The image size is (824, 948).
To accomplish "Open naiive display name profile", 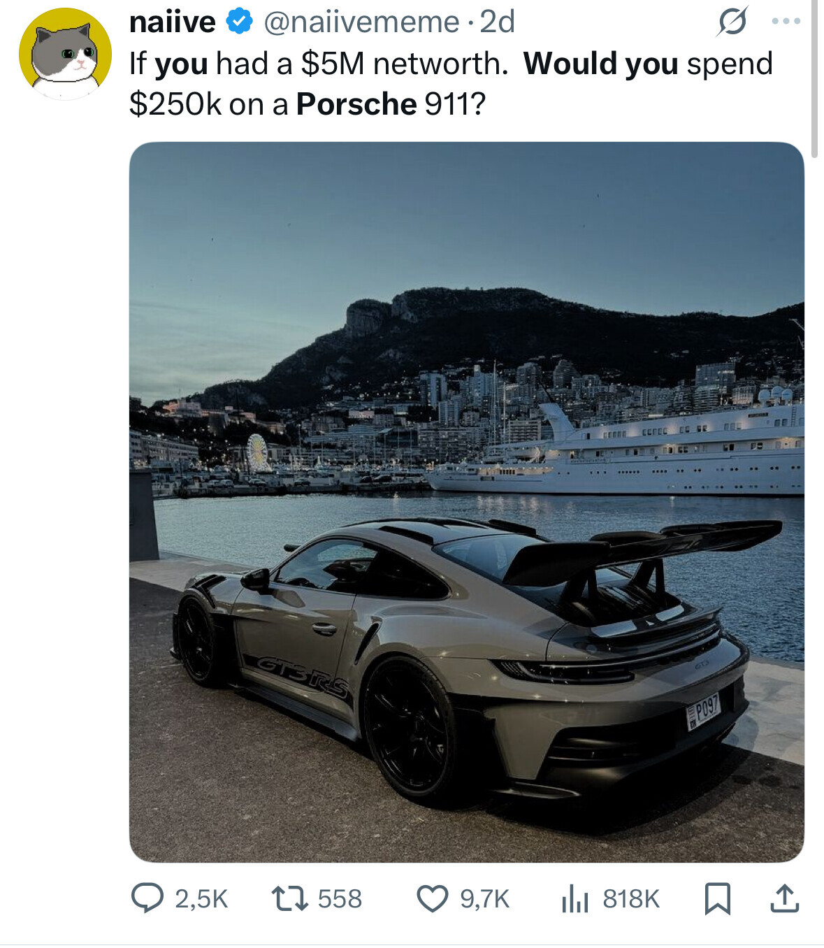I will [173, 22].
